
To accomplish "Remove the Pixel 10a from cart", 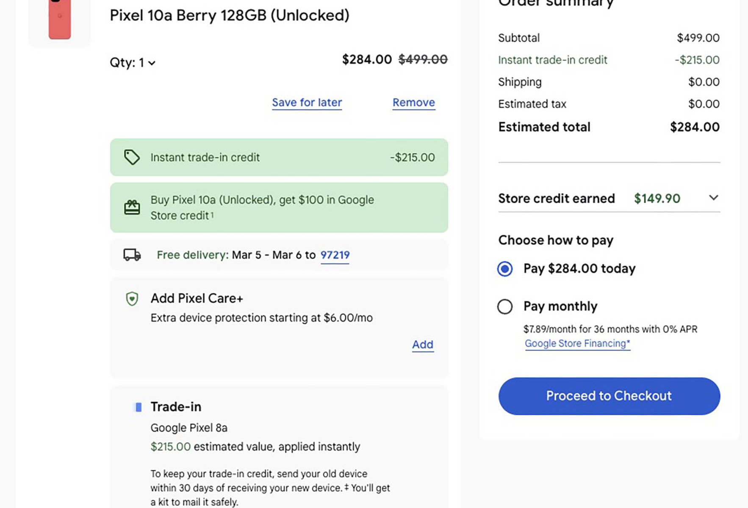I will (413, 102).
